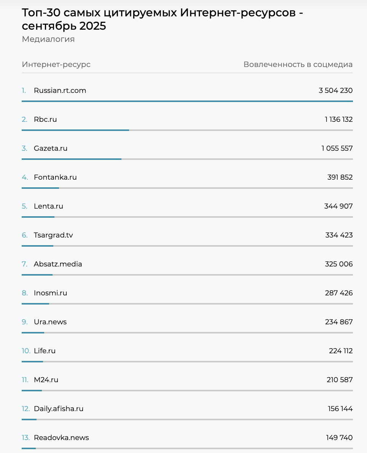Click the Russian.rt.com resource name
Image resolution: width=367 pixels, height=453 pixels.
60,91
